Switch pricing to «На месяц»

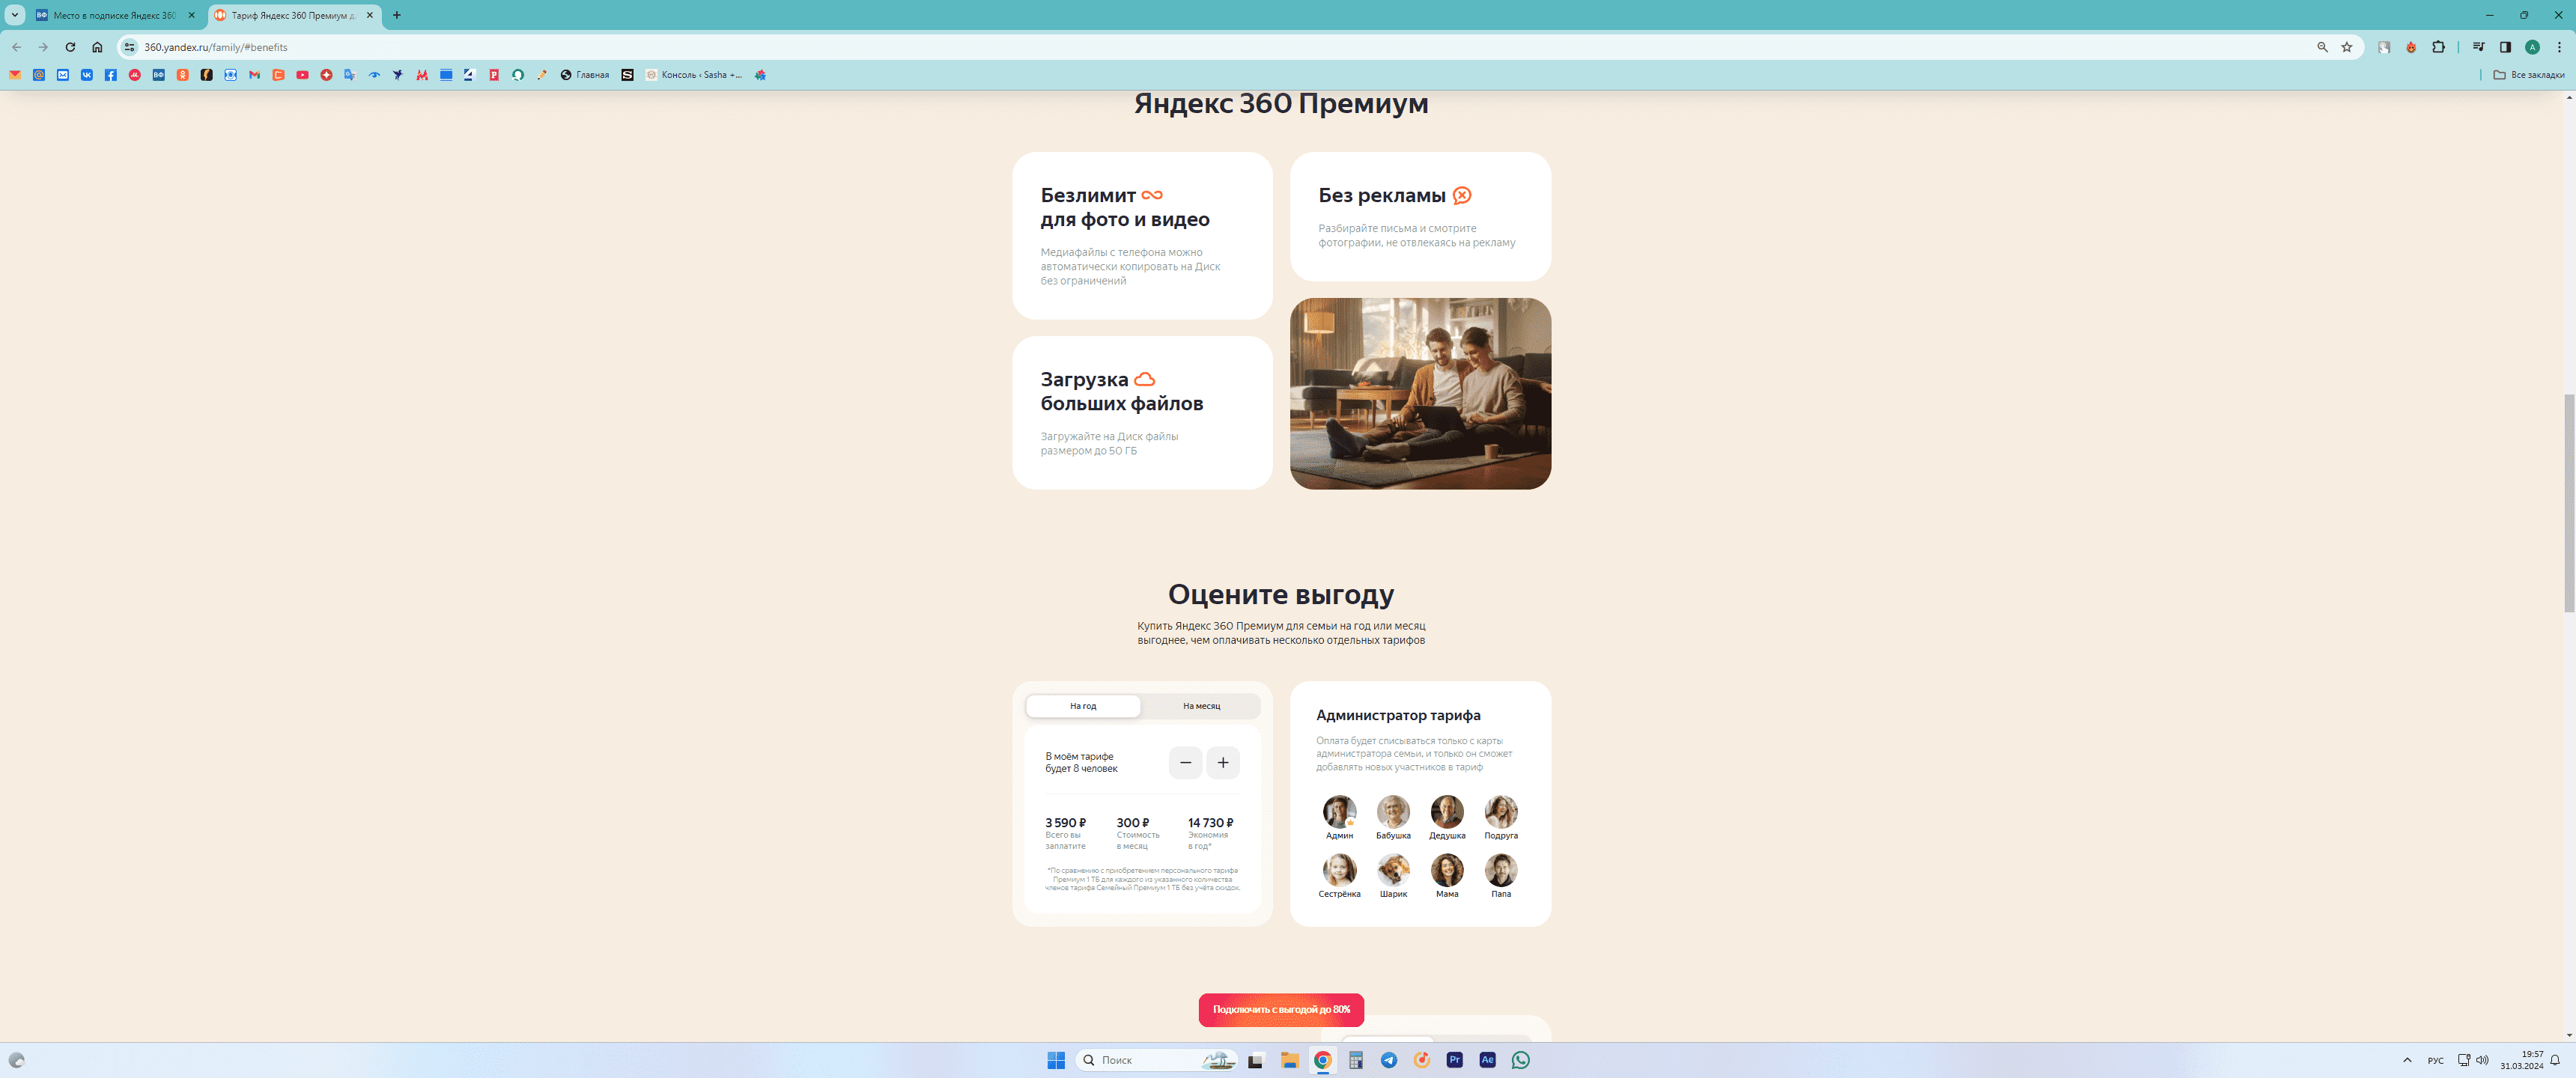pyautogui.click(x=1201, y=706)
